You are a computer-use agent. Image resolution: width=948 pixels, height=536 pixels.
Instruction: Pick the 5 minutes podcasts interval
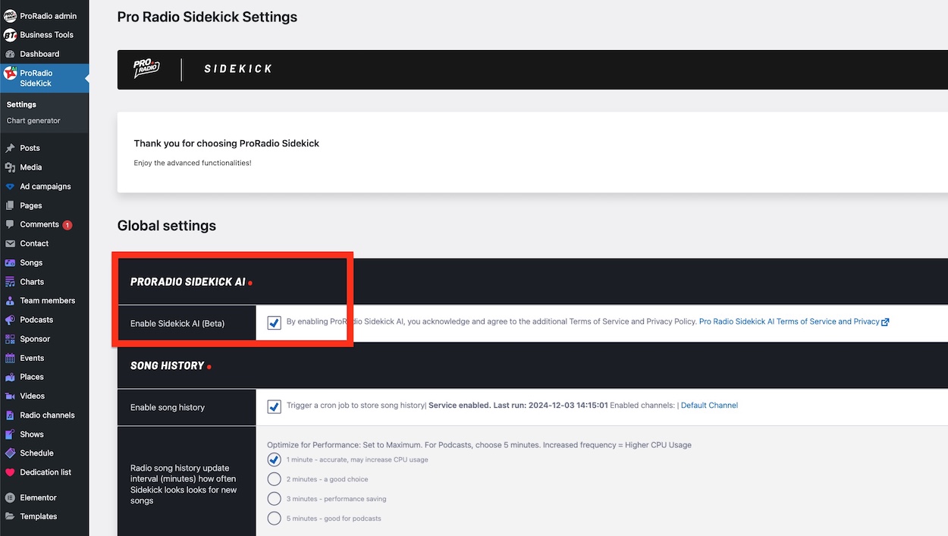click(x=275, y=519)
